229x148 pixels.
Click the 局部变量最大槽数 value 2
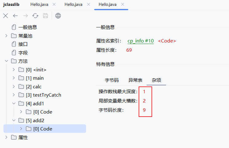pyautogui.click(x=144, y=101)
